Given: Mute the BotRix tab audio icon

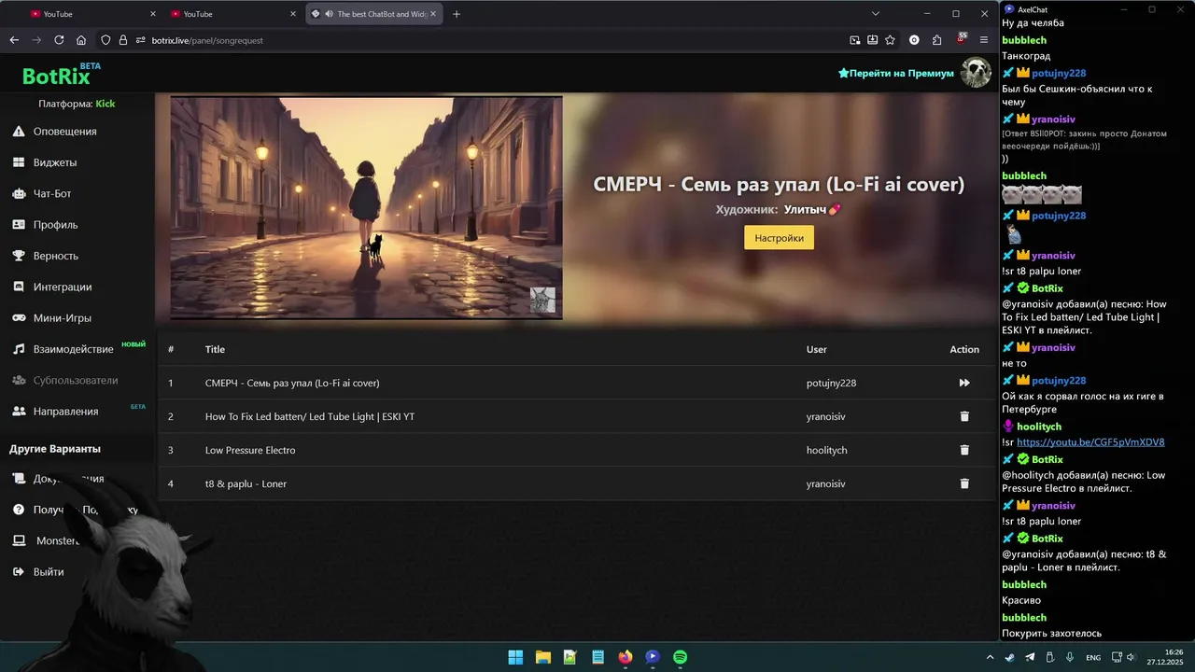Looking at the screenshot, I should 330,14.
